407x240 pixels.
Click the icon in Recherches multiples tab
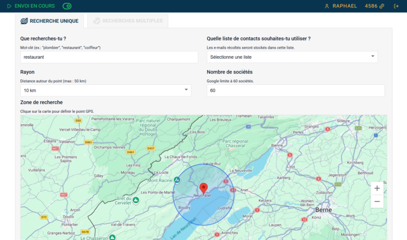96,21
